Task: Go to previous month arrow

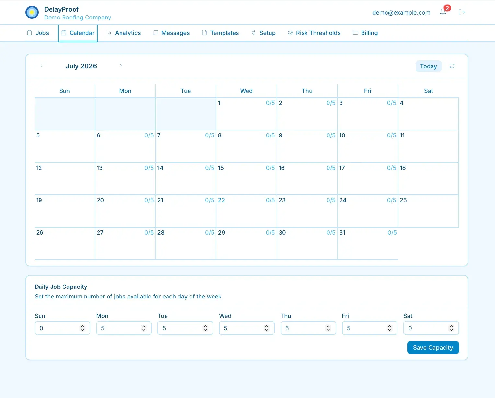Action: click(42, 66)
